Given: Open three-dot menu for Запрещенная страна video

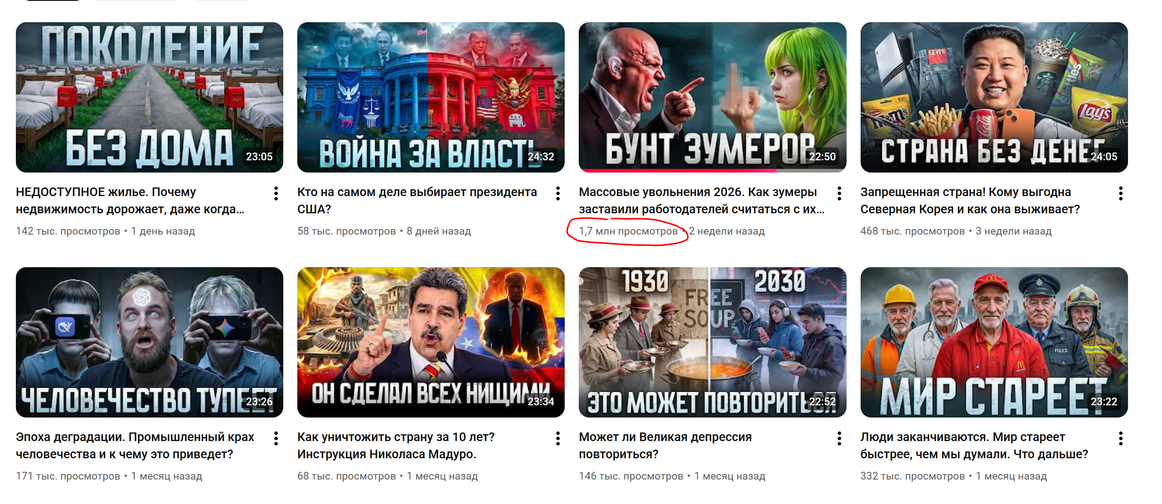Looking at the screenshot, I should pyautogui.click(x=1121, y=193).
